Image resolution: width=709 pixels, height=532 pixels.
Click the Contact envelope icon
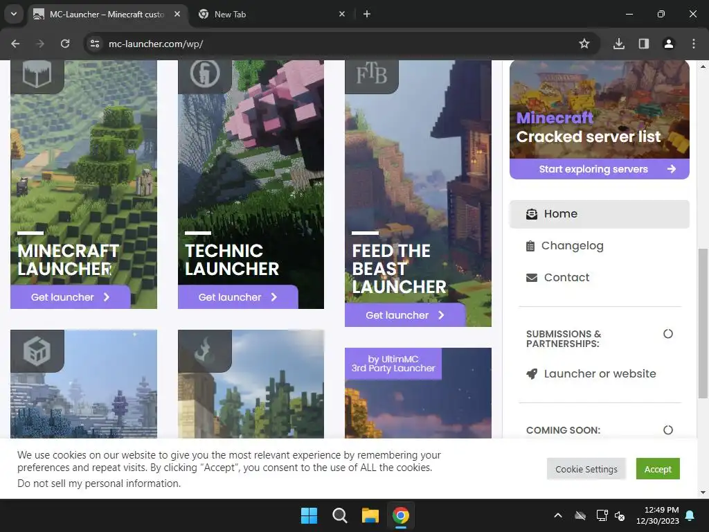(532, 278)
